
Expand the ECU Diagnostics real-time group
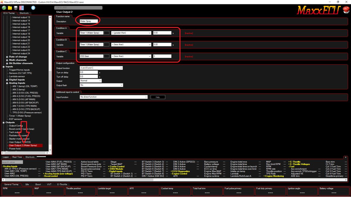coord(180,171)
